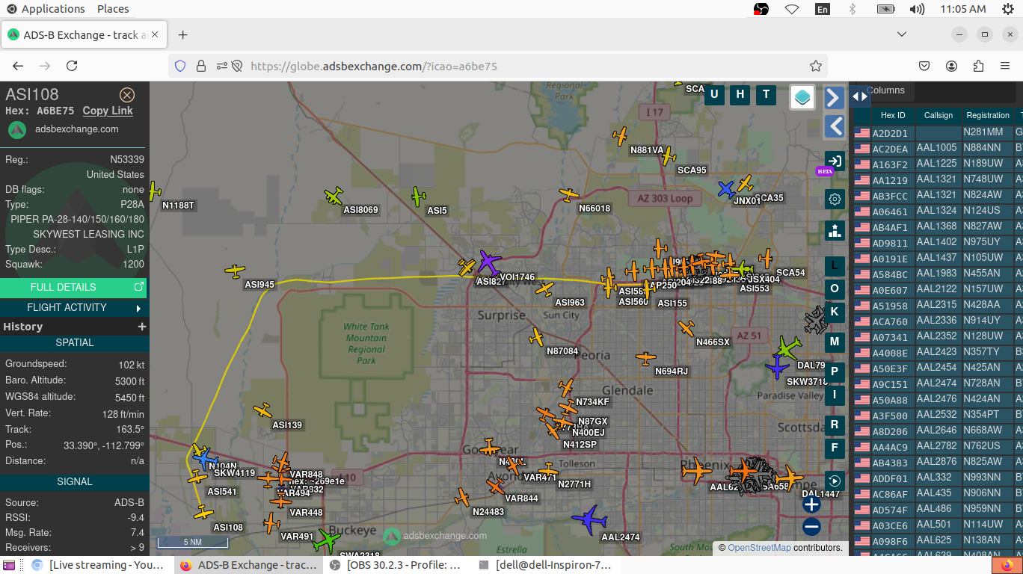Select the ASI139 plane icon
Image resolution: width=1023 pixels, height=574 pixels.
(x=262, y=410)
